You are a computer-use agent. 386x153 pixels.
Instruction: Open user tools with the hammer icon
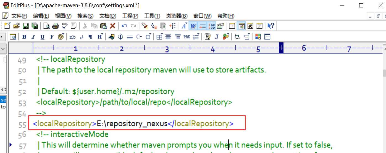[x=250, y=26]
